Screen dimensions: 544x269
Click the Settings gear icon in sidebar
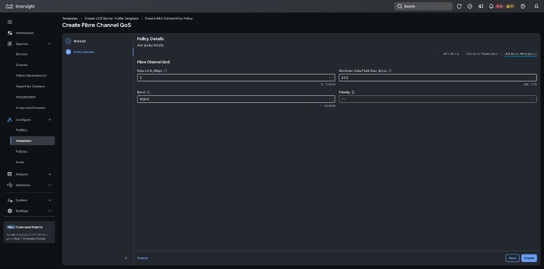tap(9, 211)
